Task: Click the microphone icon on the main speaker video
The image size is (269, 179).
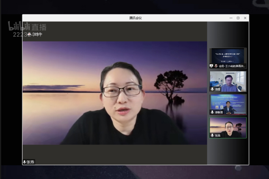Action: point(25,162)
